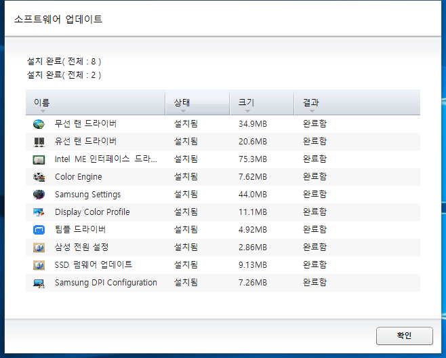Select the Intel ME 인터페이스 드라... entry

pos(106,159)
